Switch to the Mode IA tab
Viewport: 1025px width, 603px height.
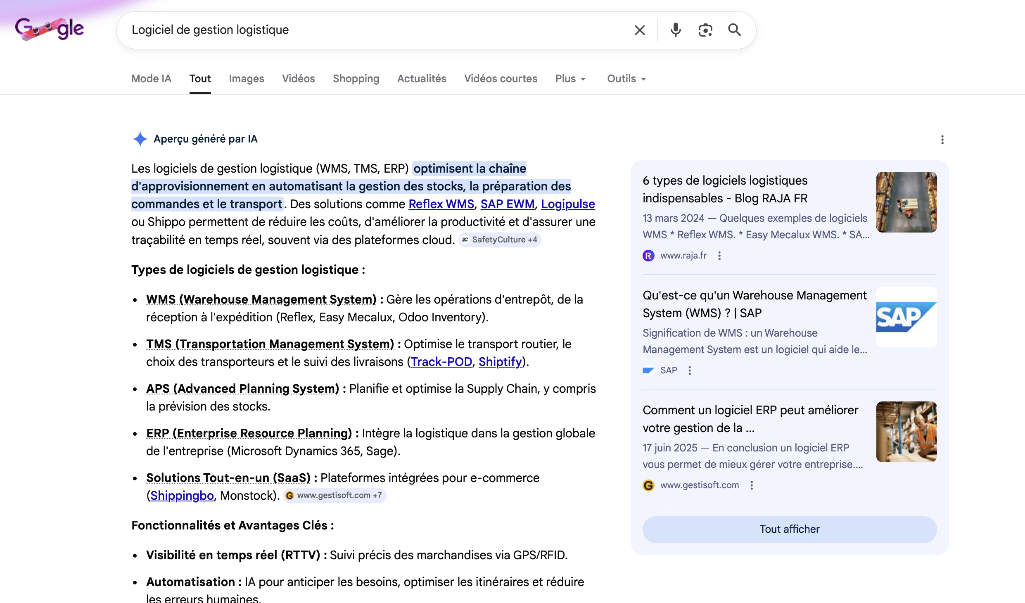click(x=151, y=78)
